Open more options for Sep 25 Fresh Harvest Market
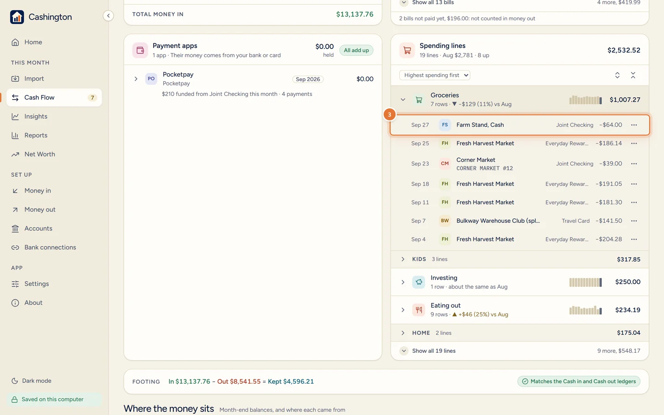Image resolution: width=664 pixels, height=415 pixels. (x=634, y=143)
